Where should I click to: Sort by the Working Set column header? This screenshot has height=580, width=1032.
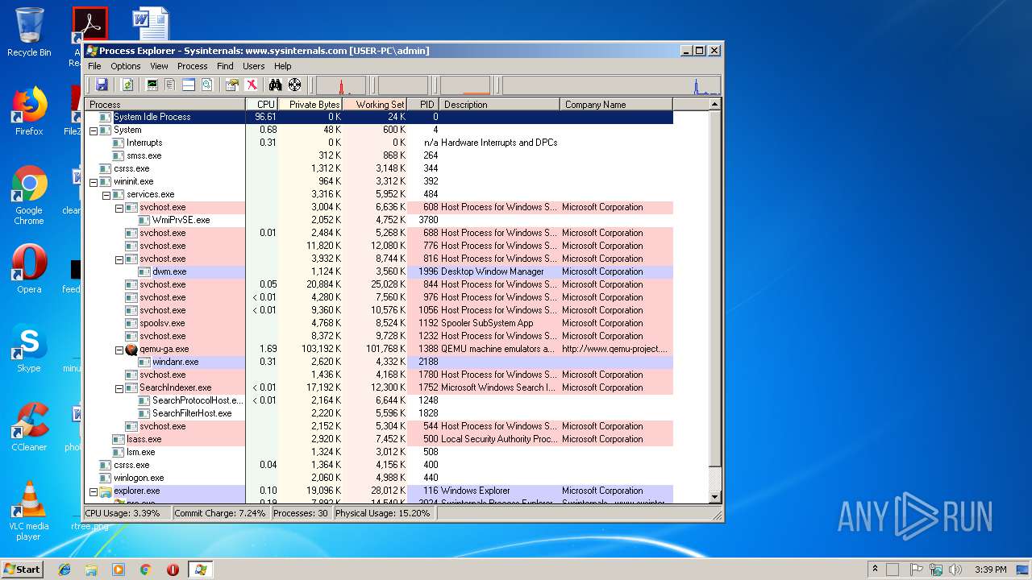(x=375, y=104)
